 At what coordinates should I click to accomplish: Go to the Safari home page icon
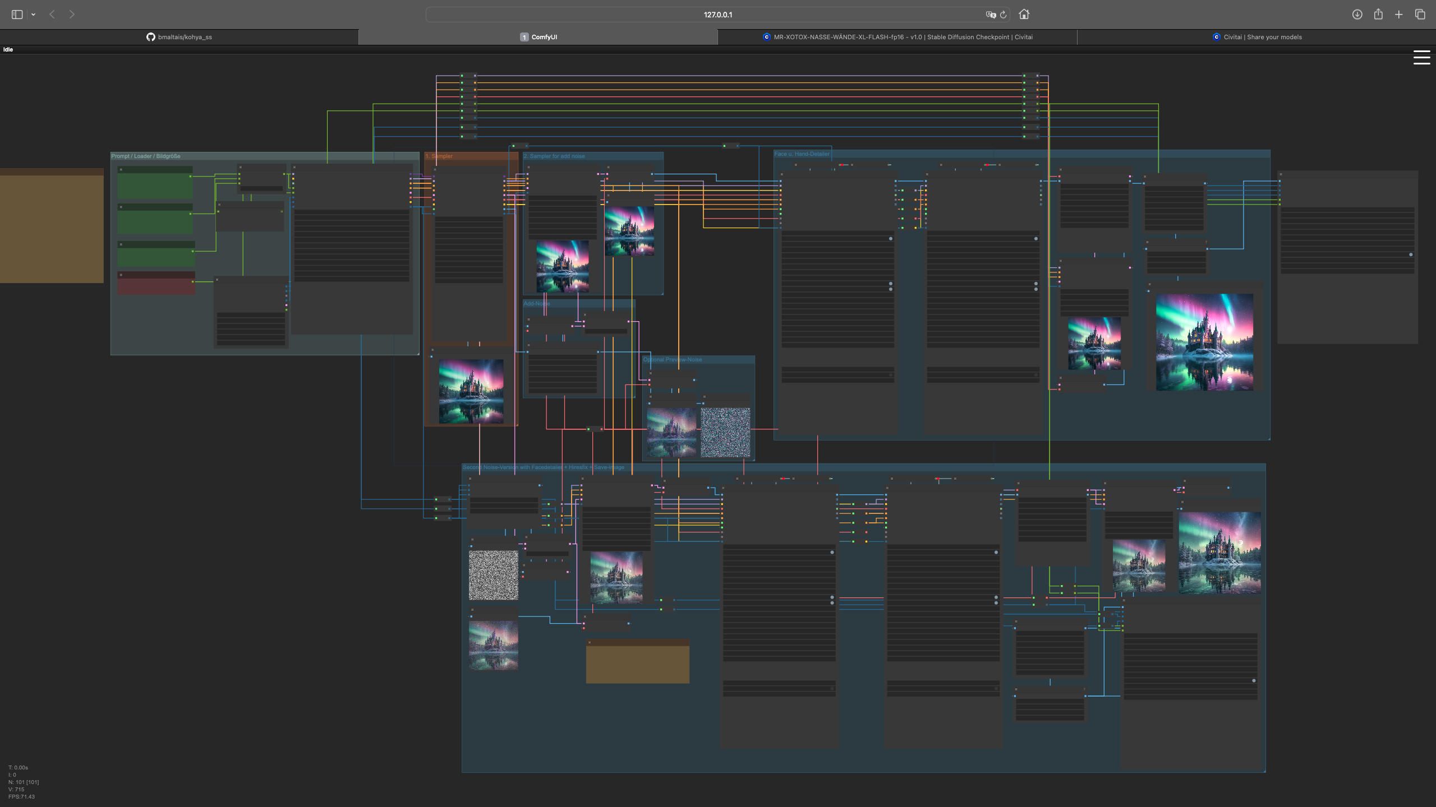[x=1024, y=15]
